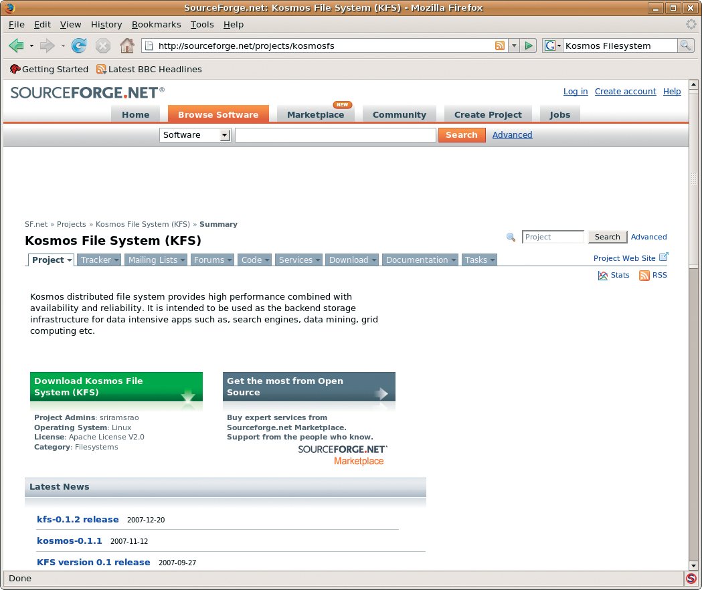Click the orange RSS icon beside RSS

coord(644,276)
